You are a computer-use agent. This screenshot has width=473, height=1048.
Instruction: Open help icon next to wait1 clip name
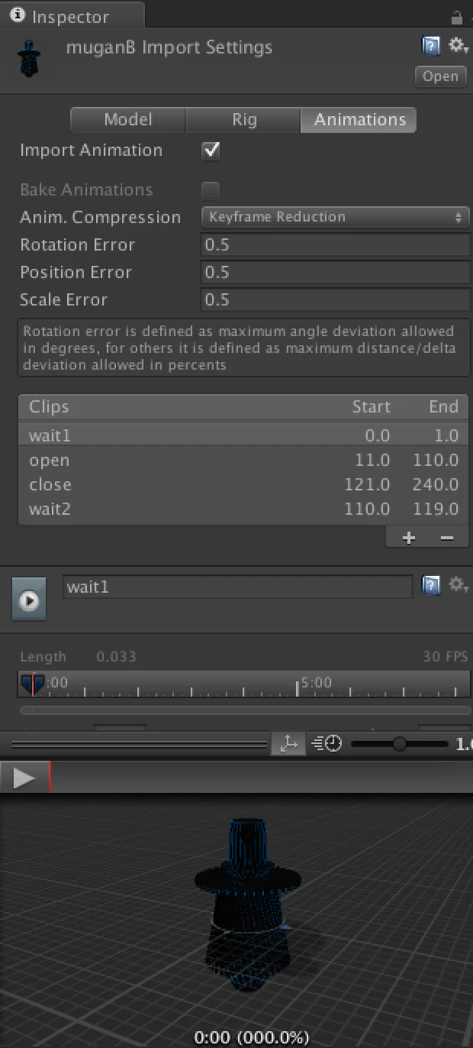[431, 586]
